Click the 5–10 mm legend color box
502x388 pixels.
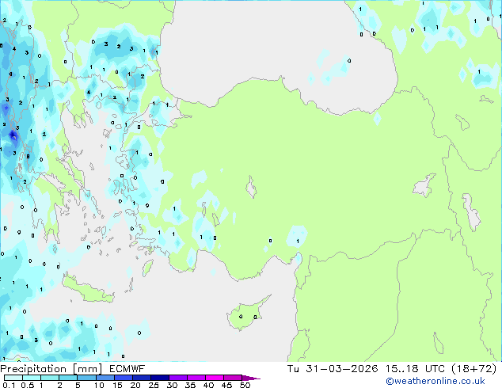coord(86,378)
